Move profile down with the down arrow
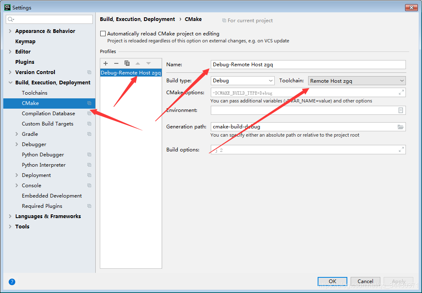The width and height of the screenshot is (422, 293). click(149, 63)
